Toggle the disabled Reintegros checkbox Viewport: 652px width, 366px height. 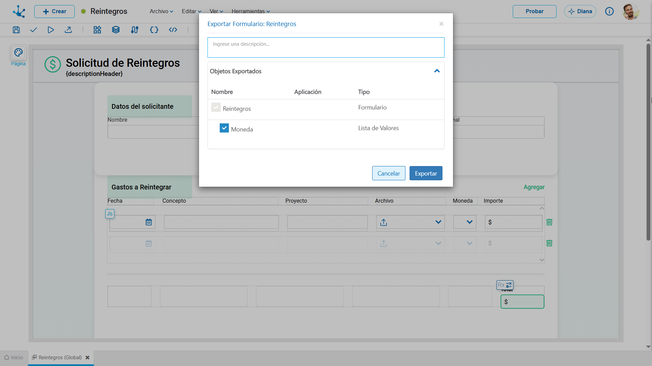point(216,107)
